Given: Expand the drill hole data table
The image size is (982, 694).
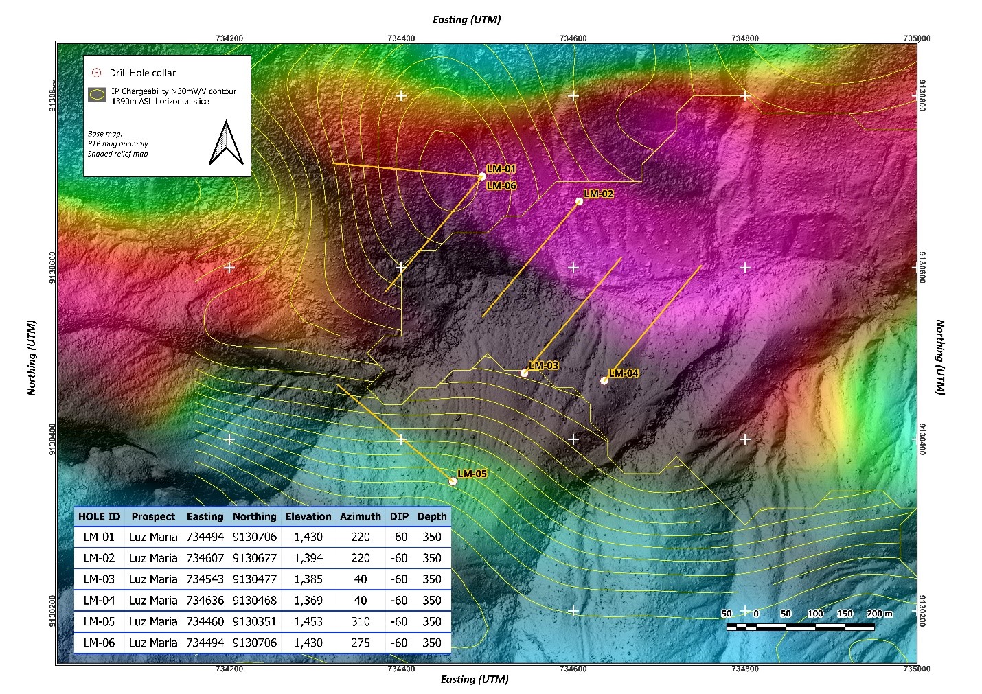Looking at the screenshot, I should click(x=263, y=580).
